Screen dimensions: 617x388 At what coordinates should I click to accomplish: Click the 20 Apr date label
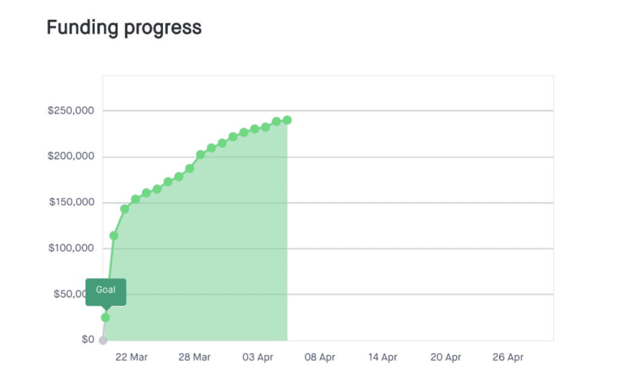coord(445,357)
